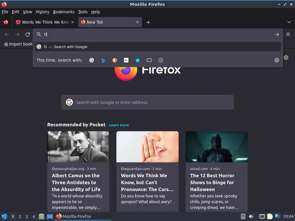
Task: Open the file manager taskbar icon
Action: pyautogui.click(x=41, y=216)
